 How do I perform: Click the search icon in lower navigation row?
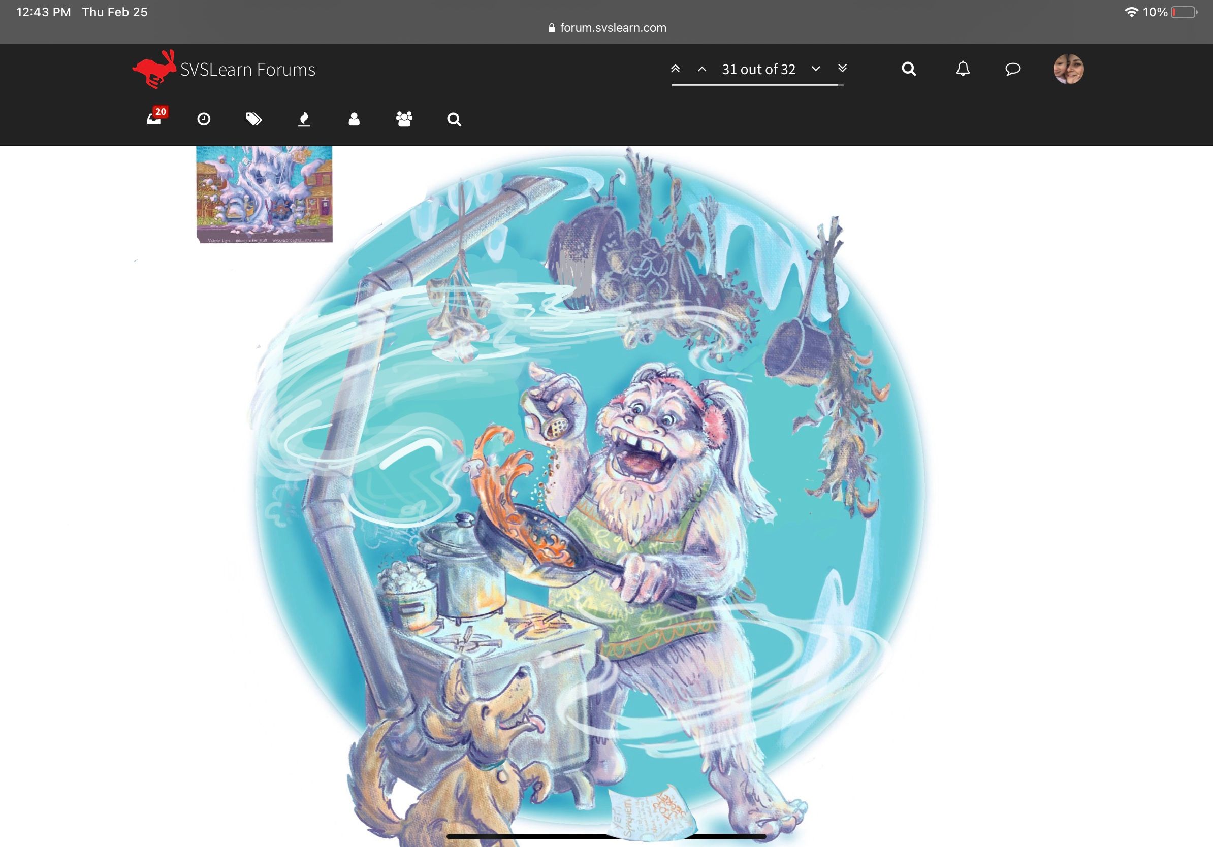point(454,120)
